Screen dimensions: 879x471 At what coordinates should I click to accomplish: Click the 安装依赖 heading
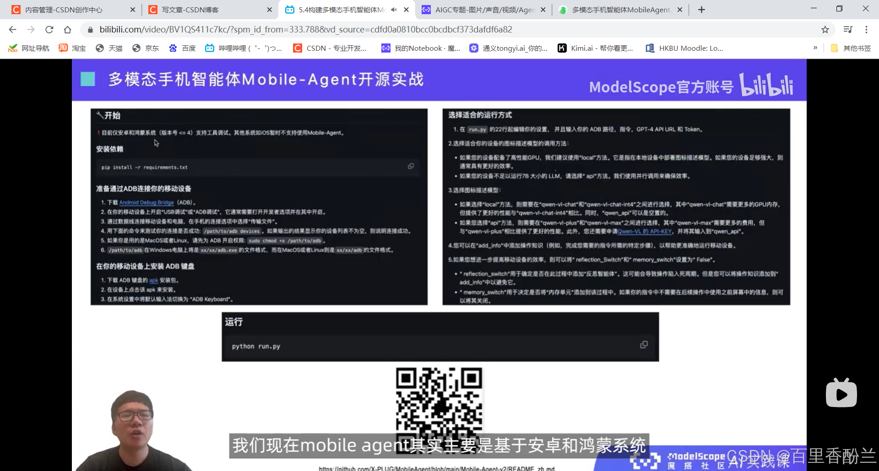(x=109, y=149)
